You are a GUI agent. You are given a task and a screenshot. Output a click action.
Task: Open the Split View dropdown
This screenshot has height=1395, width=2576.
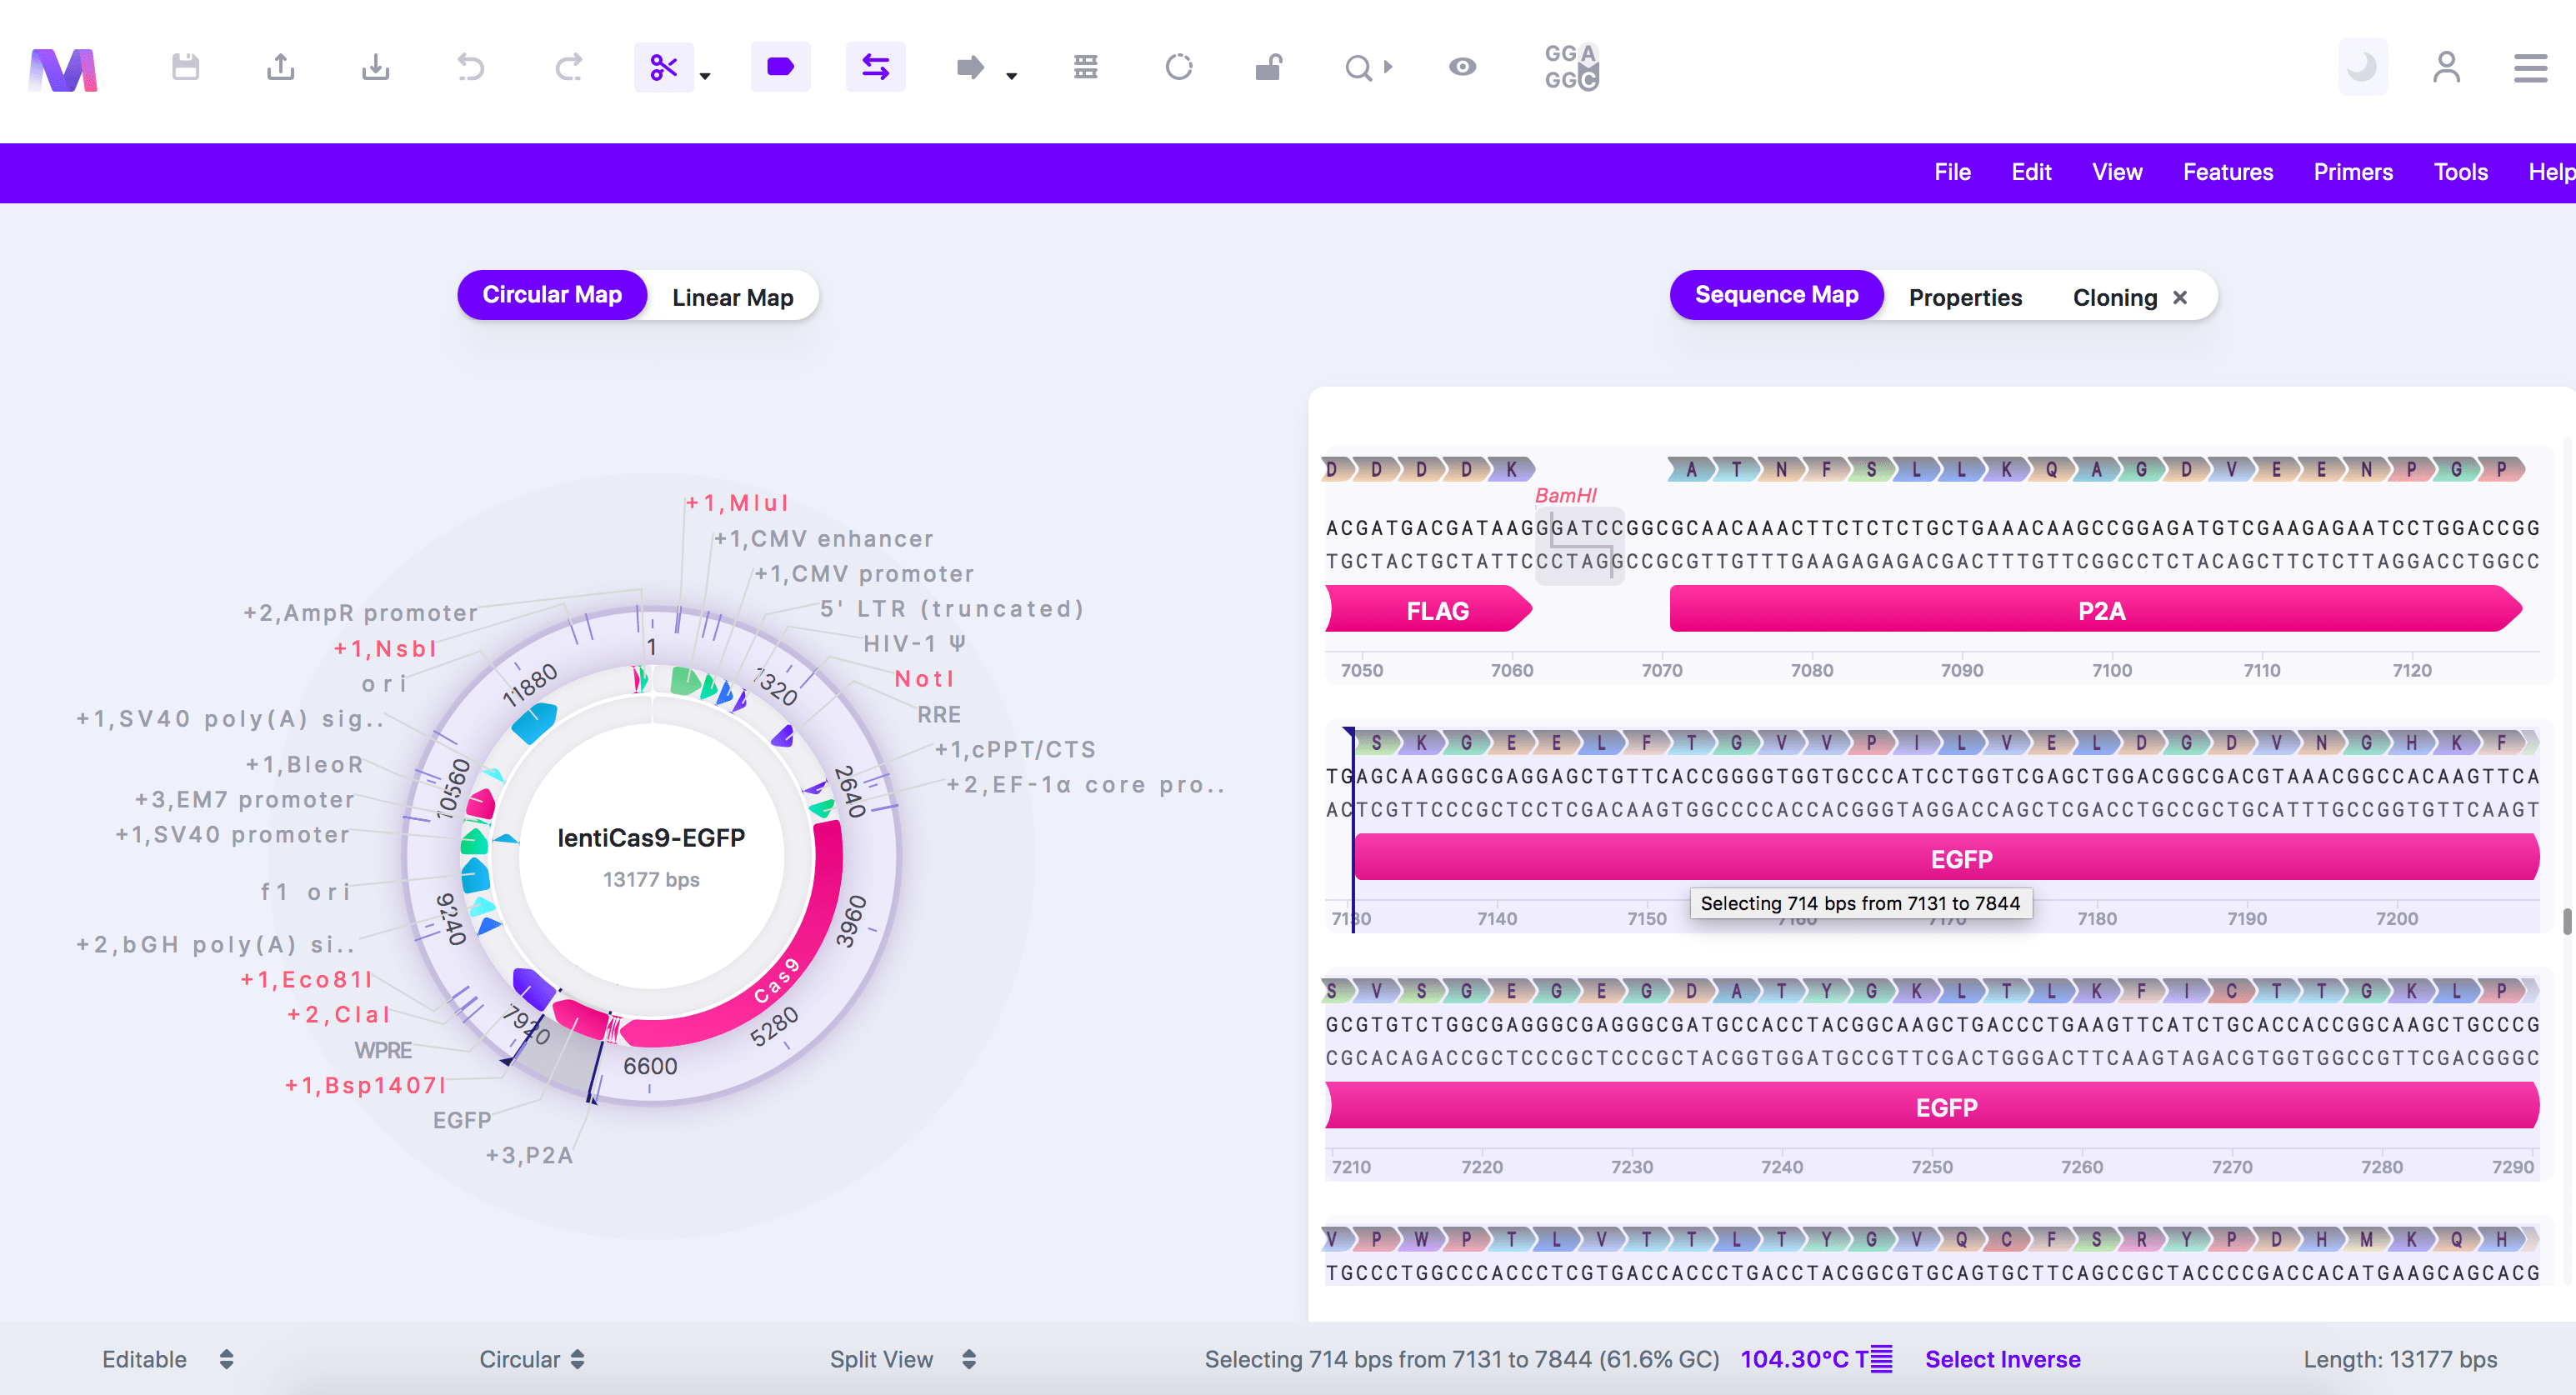pos(902,1359)
